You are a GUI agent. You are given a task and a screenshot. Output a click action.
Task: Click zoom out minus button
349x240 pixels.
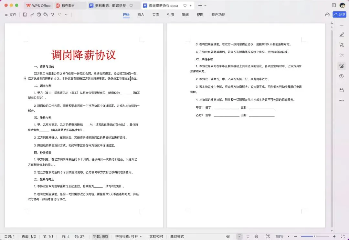[296, 236]
